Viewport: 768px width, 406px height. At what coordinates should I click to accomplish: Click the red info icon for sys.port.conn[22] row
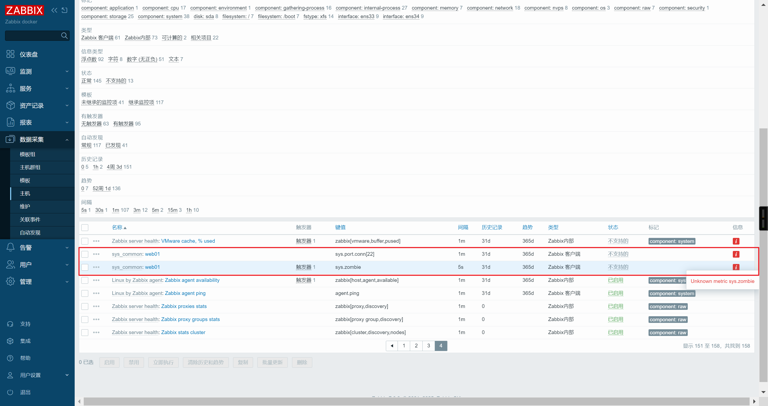[736, 254]
